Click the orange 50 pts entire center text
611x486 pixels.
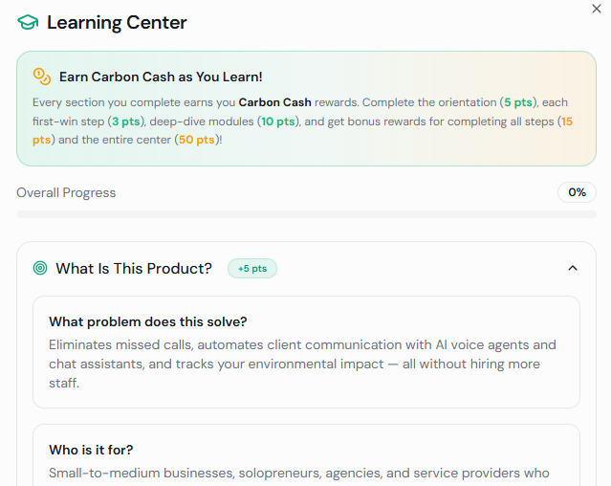pyautogui.click(x=195, y=140)
